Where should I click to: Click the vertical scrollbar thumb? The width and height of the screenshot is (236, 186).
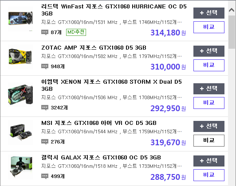pos(232,32)
